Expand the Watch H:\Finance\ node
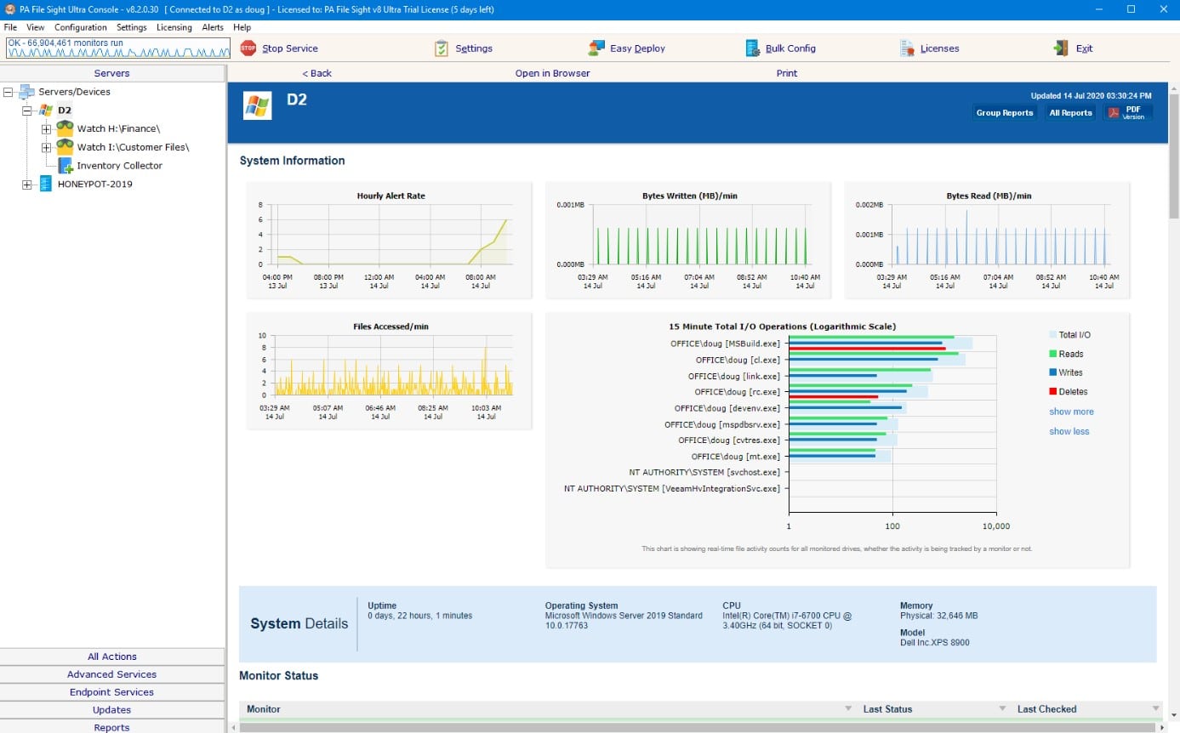The height and width of the screenshot is (733, 1180). pyautogui.click(x=46, y=129)
